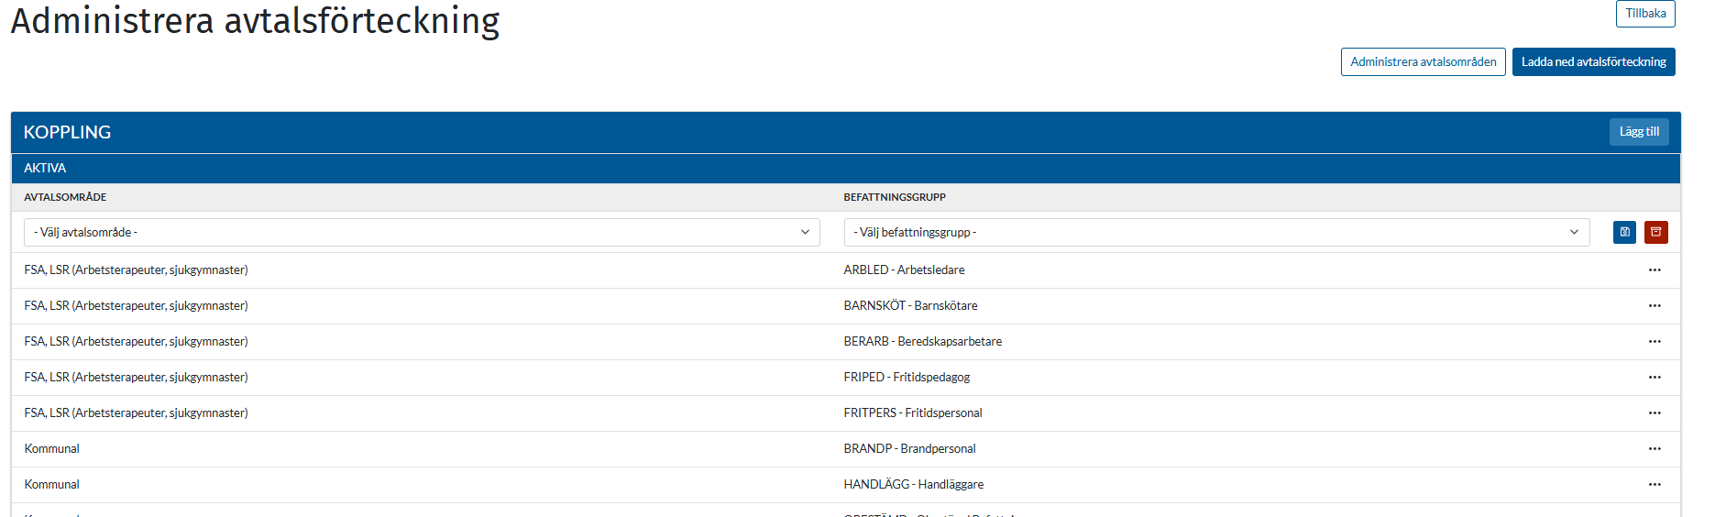Click the BEFATTNINGSGRUPP column header
The width and height of the screenshot is (1715, 517).
895,198
